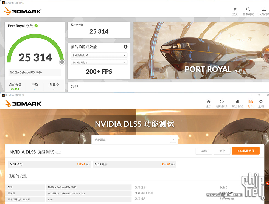Click the 您的分数 25 314 value
The image size is (269, 204).
15,89
